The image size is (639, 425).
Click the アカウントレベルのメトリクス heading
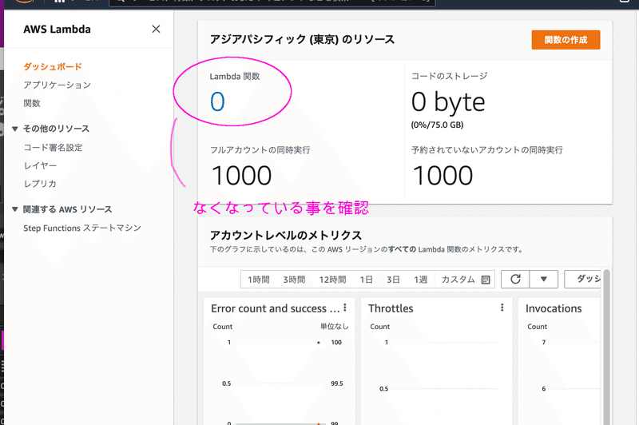[x=286, y=235]
